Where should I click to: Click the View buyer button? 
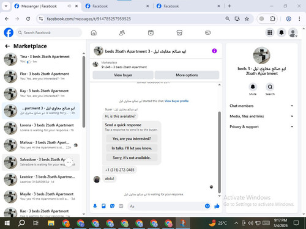coord(123,75)
